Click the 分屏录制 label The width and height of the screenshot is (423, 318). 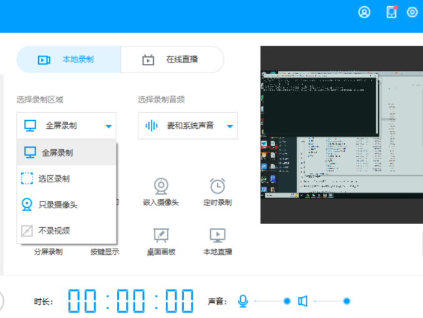point(48,252)
